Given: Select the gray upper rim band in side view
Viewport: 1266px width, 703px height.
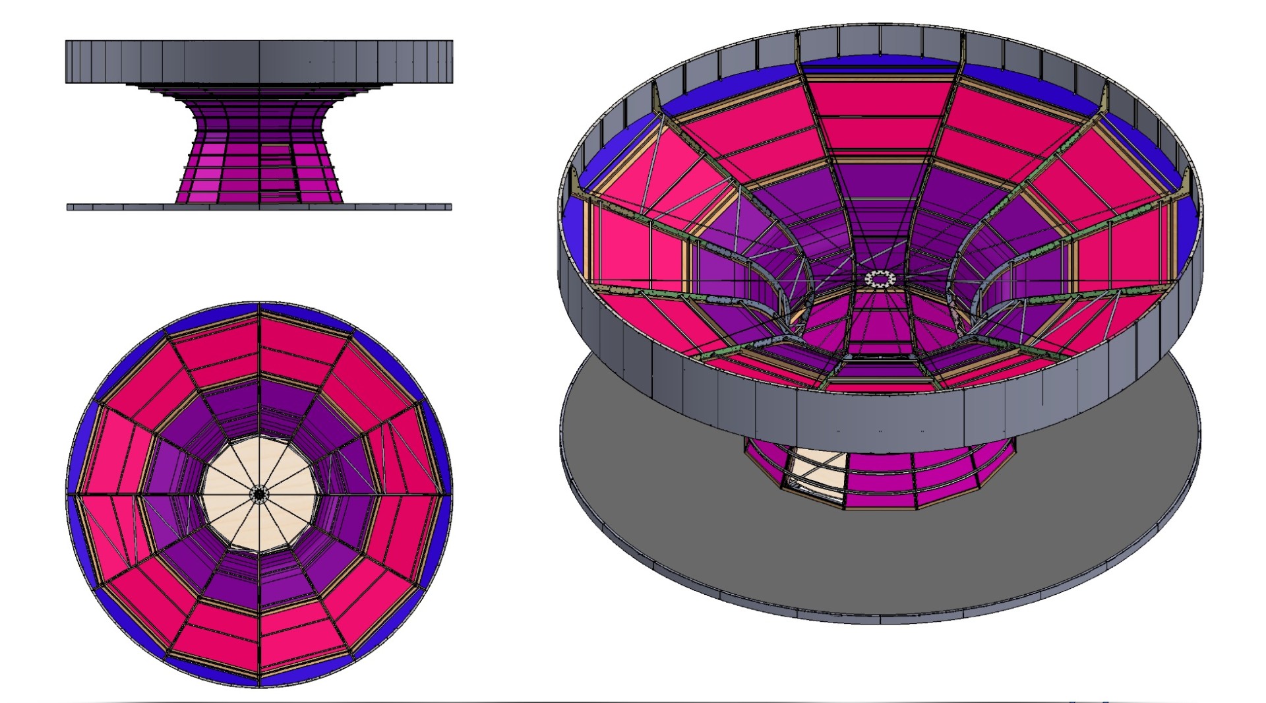Looking at the screenshot, I should 259,61.
